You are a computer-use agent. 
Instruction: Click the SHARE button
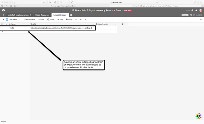click(185, 15)
